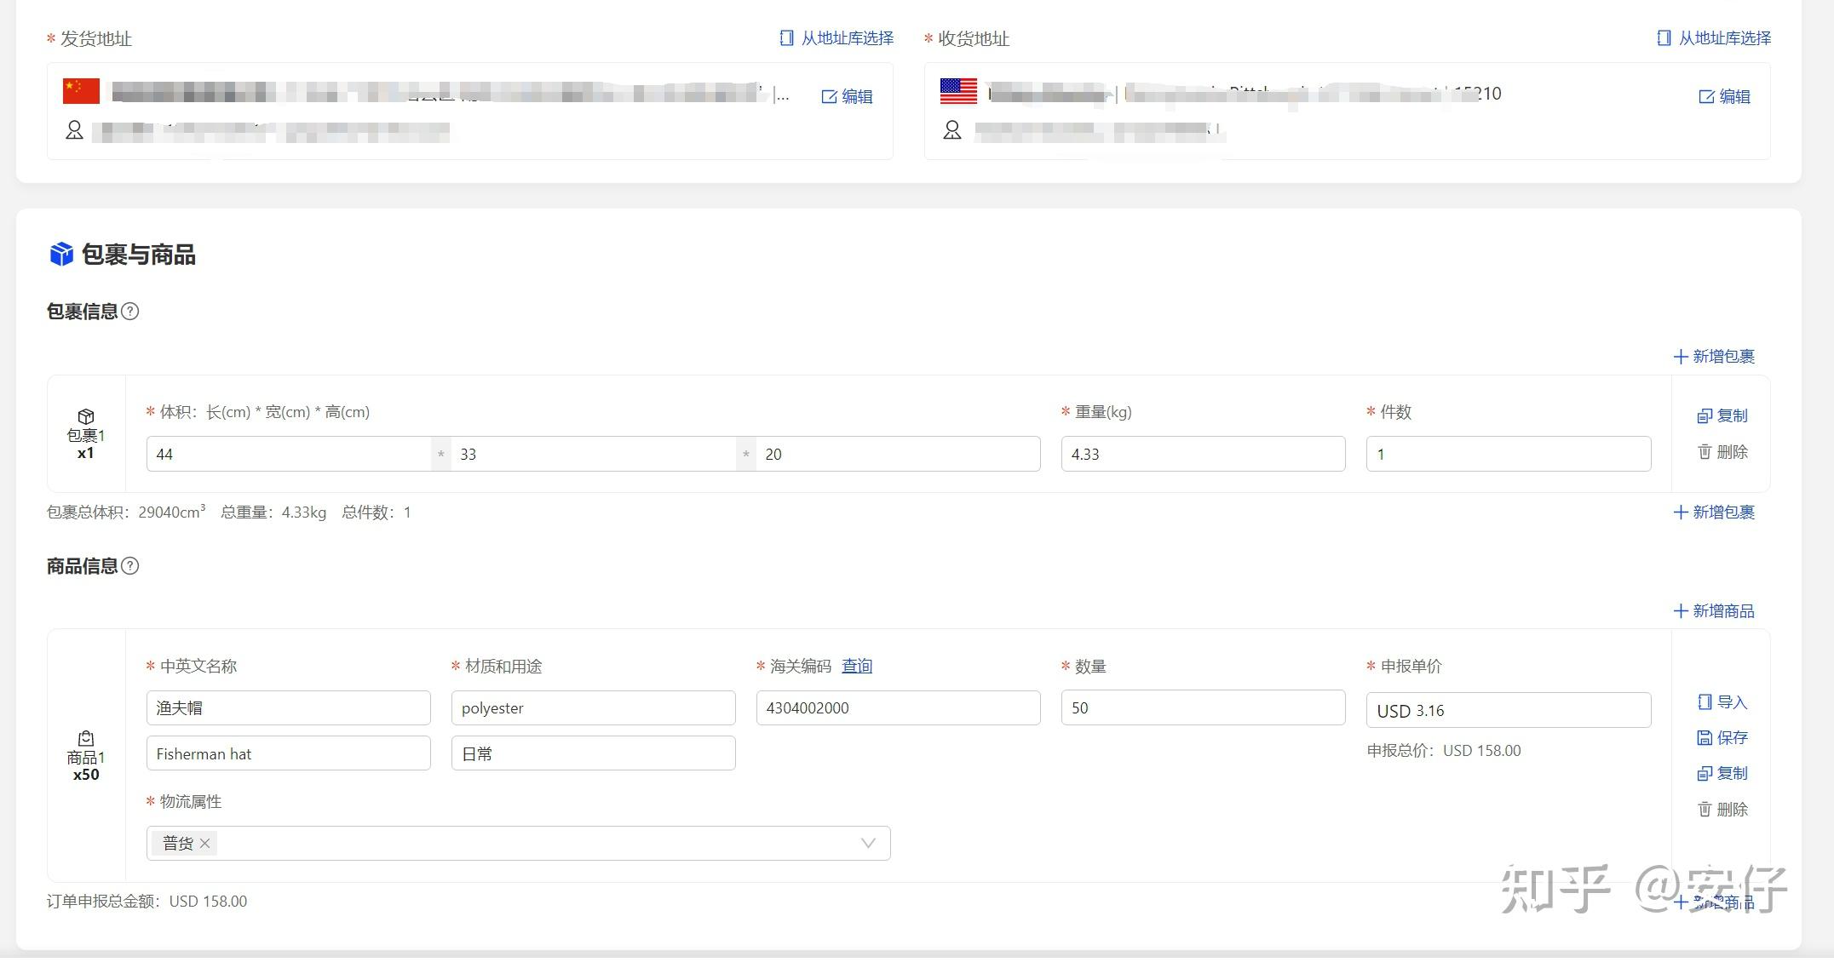Add new package via upper 新增包裹
1834x962 pixels.
[1714, 357]
